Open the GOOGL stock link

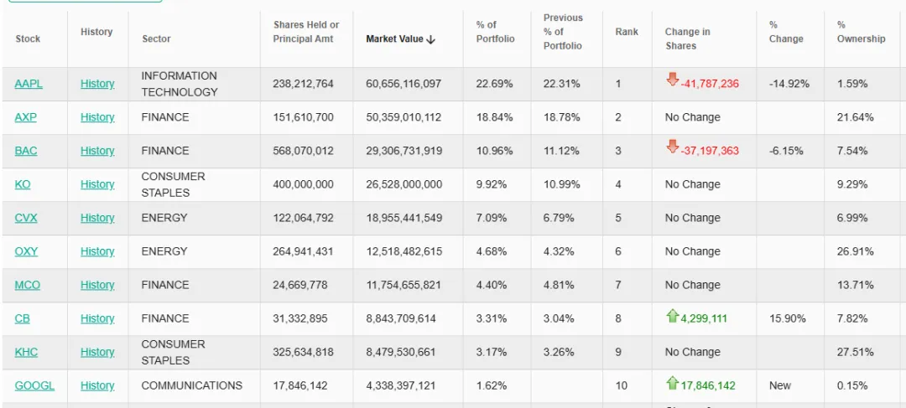34,385
